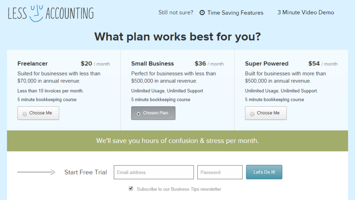Click the Freelancer Choose Me button
355x200 pixels.
pos(38,113)
